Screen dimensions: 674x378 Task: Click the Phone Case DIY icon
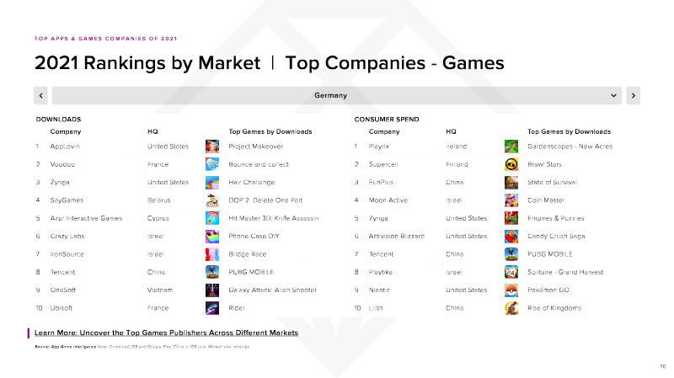[212, 237]
